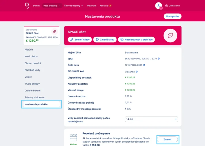The height and width of the screenshot is (146, 205).
Task: Log out using Odhlásenie
Action: pyautogui.click(x=172, y=6)
